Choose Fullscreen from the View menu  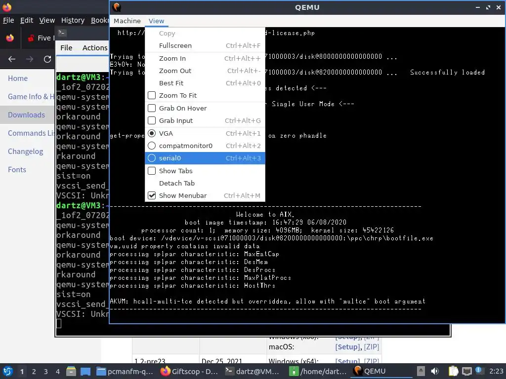[205, 46]
